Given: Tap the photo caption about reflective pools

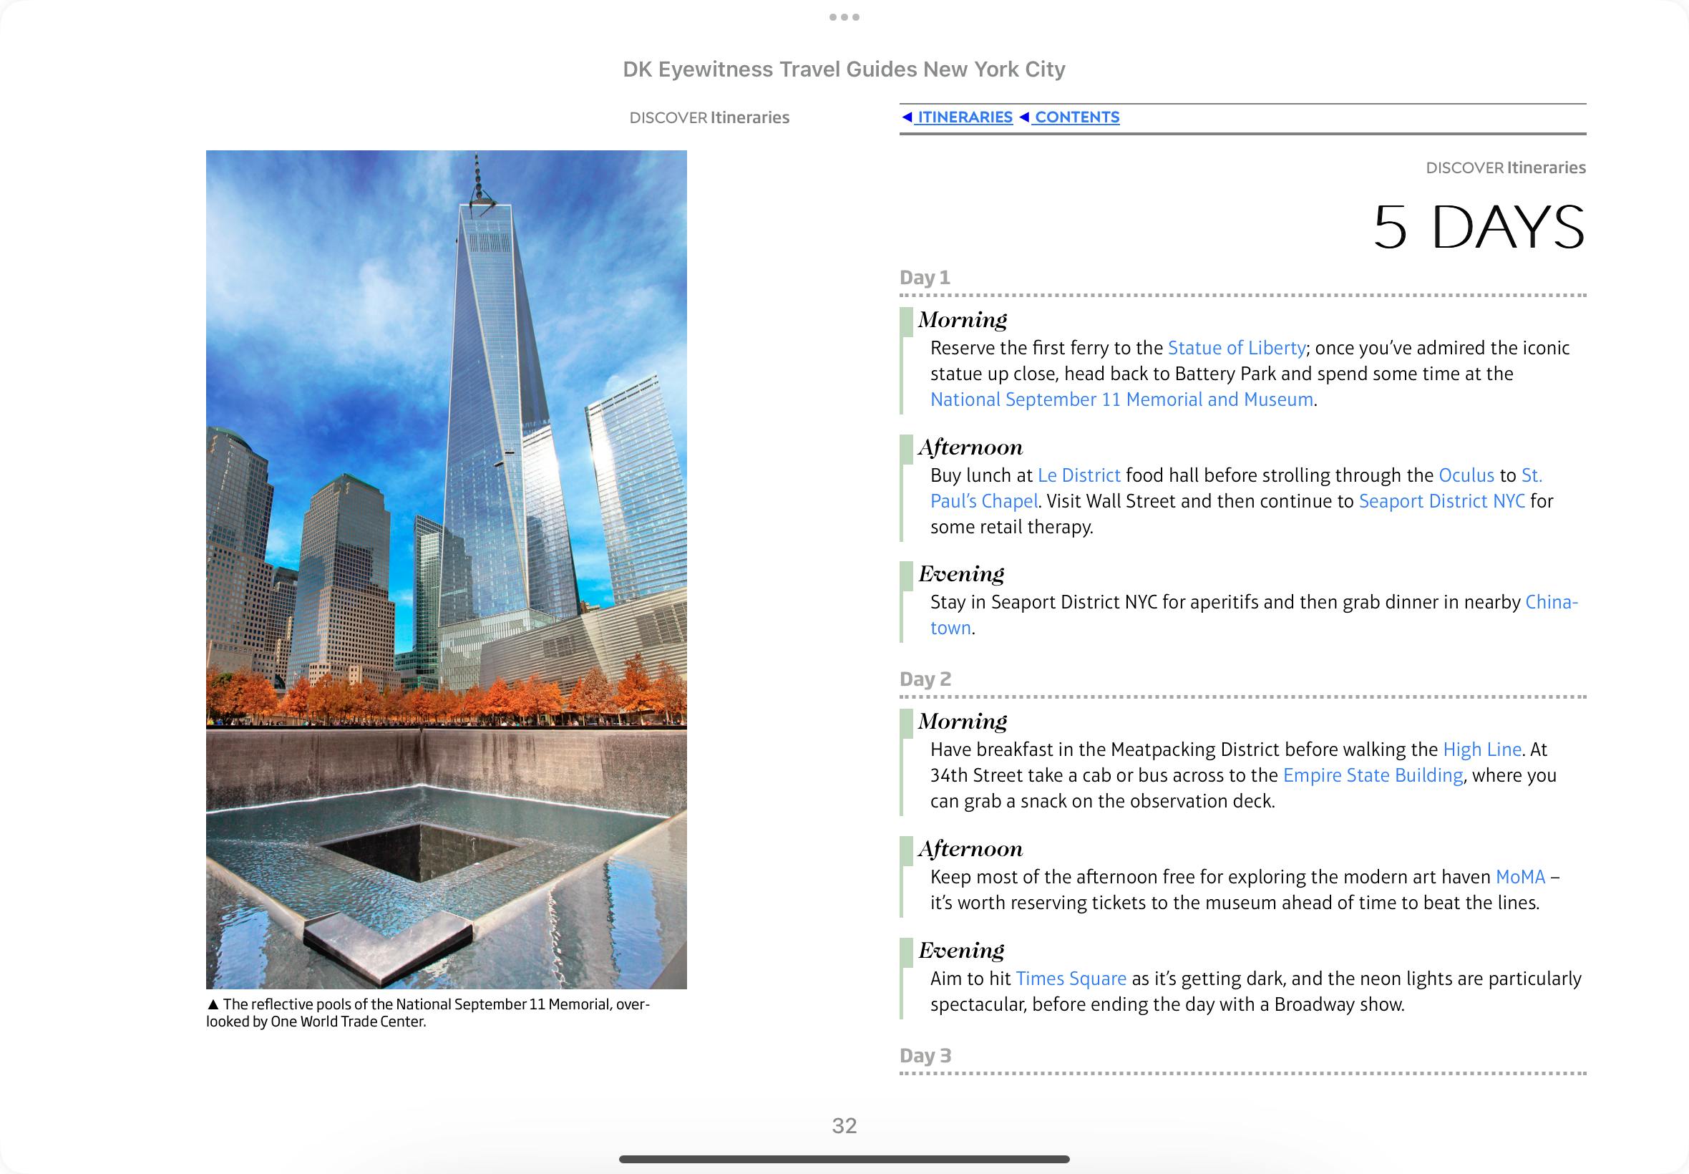Looking at the screenshot, I should (427, 1013).
